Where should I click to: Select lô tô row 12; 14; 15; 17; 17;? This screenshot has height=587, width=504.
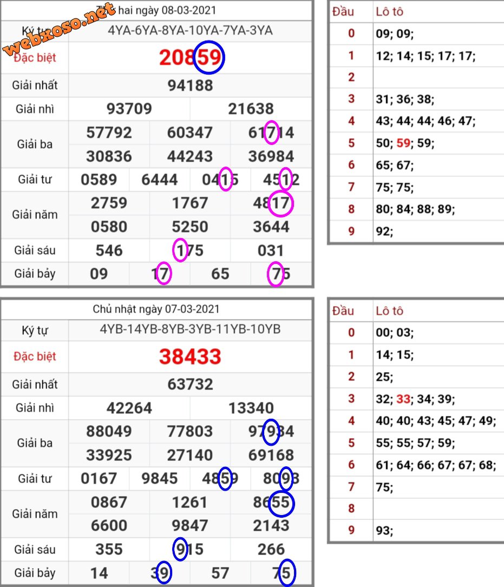pos(426,56)
